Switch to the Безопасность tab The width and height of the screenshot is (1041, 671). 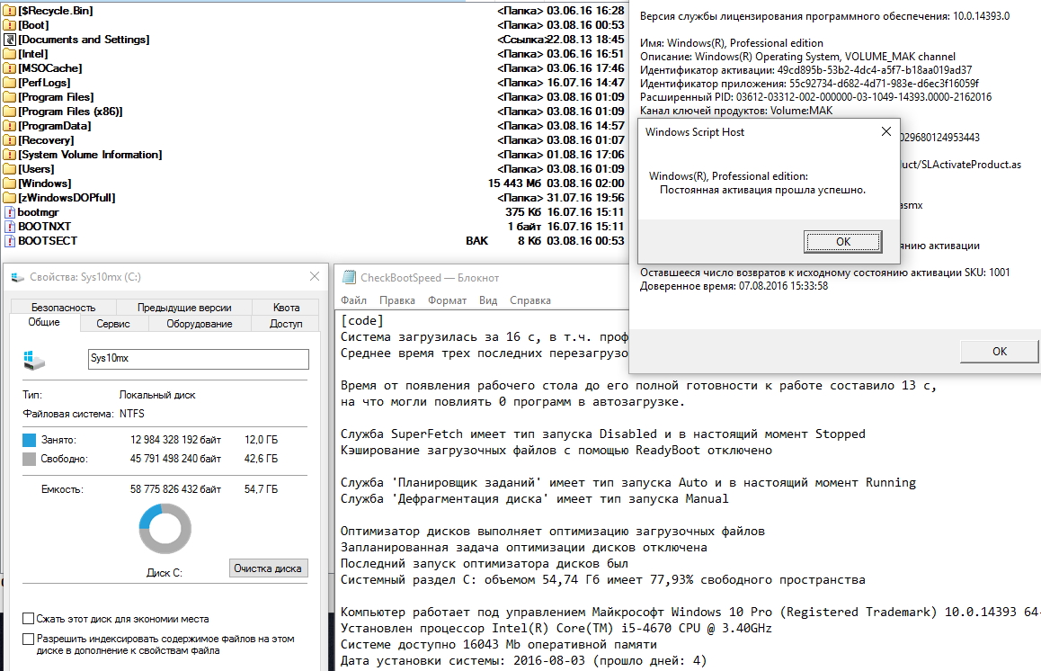click(x=63, y=308)
